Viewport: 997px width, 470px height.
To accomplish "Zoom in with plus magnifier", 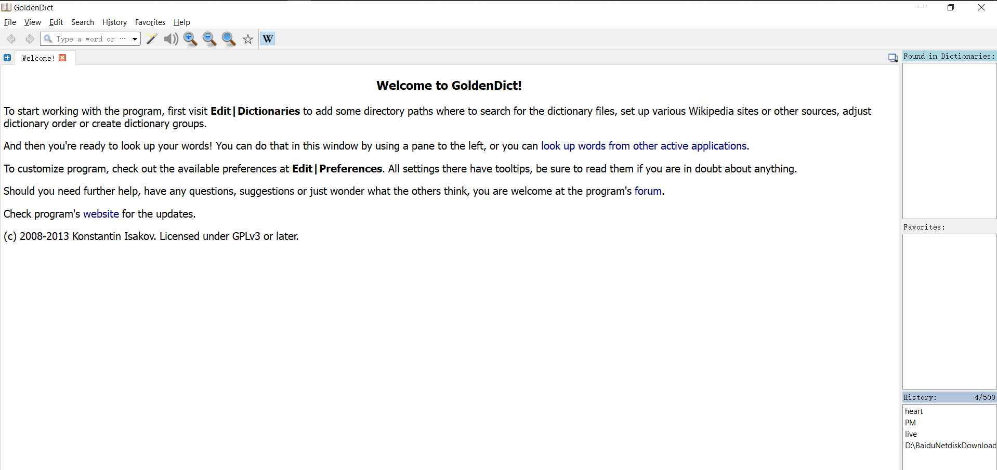I will pos(190,39).
